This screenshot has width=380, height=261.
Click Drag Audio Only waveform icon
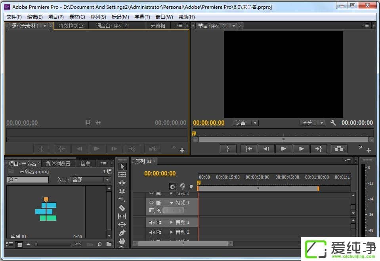coord(98,123)
